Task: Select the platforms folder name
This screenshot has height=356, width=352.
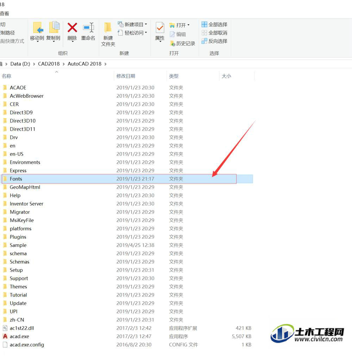Action: pyautogui.click(x=20, y=228)
